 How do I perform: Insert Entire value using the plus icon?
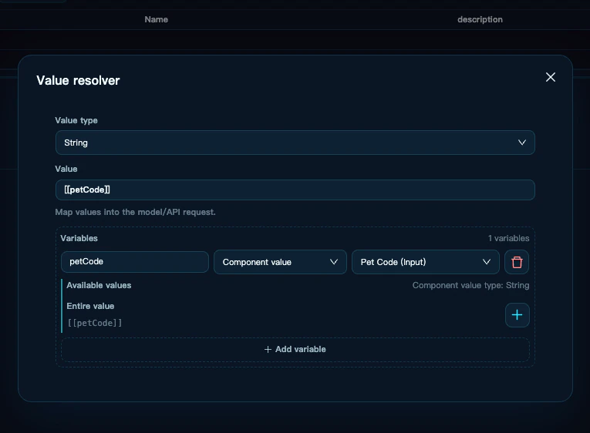pos(517,315)
